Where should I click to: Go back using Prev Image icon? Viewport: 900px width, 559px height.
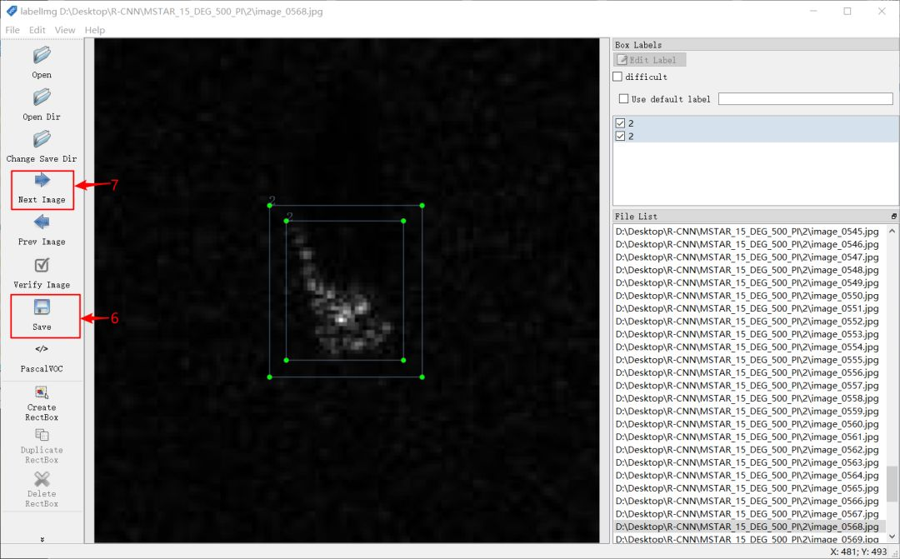pyautogui.click(x=42, y=222)
